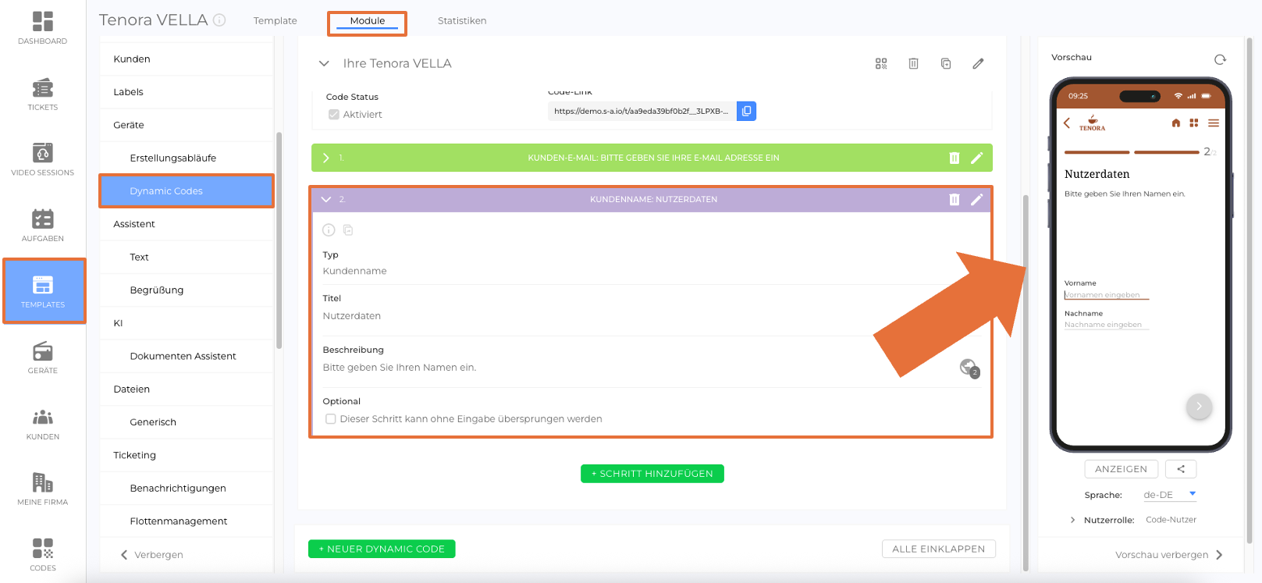Open the Sprache de-DE dropdown
This screenshot has width=1262, height=583.
tap(1169, 495)
